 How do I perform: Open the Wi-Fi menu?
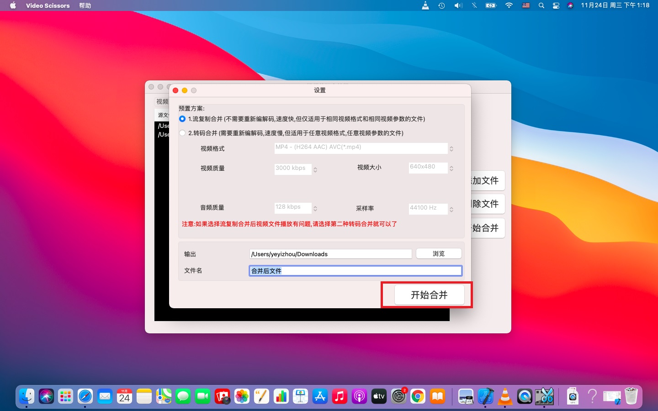coord(509,5)
